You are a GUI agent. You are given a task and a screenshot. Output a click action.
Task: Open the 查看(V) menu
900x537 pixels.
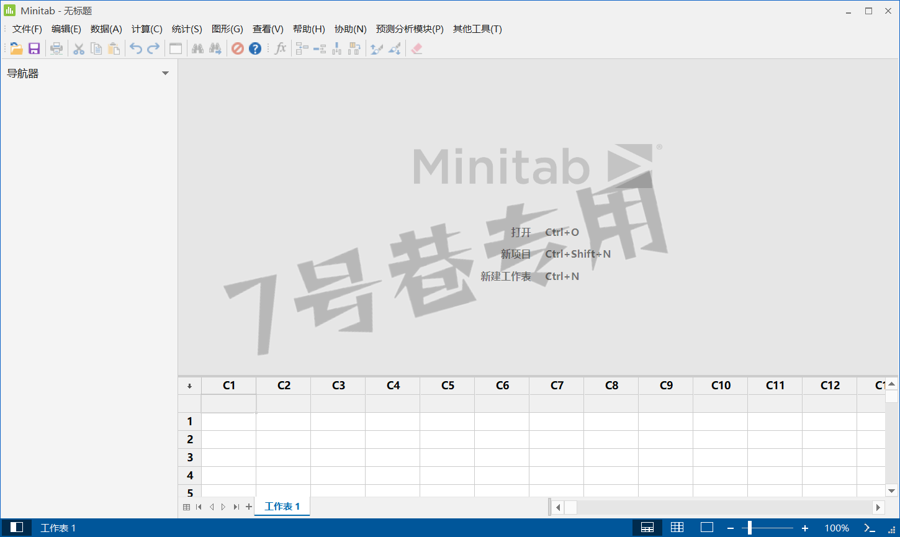[x=268, y=29]
